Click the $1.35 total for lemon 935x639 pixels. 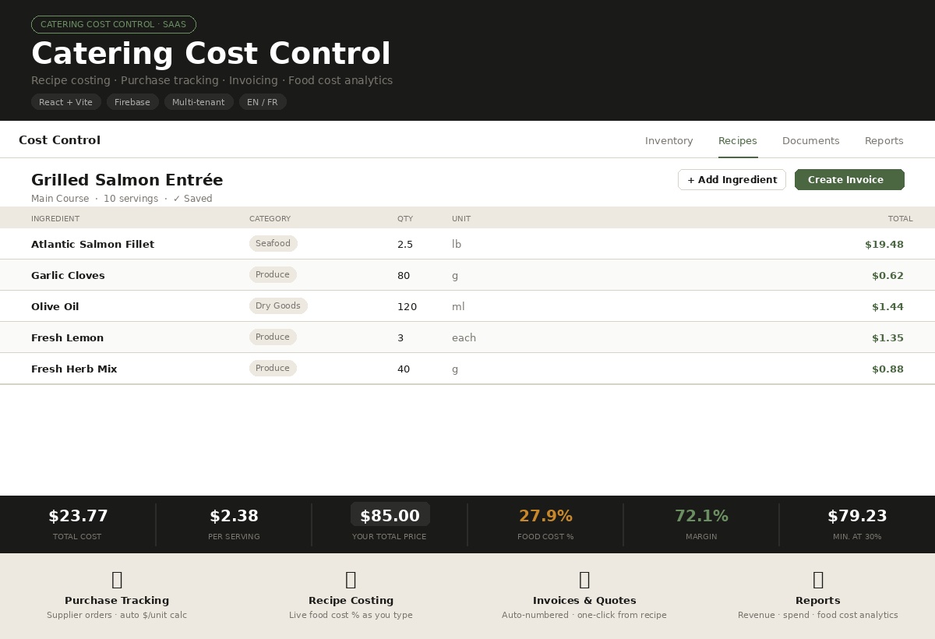tap(887, 337)
